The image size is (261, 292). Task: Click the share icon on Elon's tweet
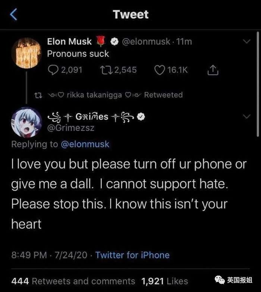pos(212,70)
